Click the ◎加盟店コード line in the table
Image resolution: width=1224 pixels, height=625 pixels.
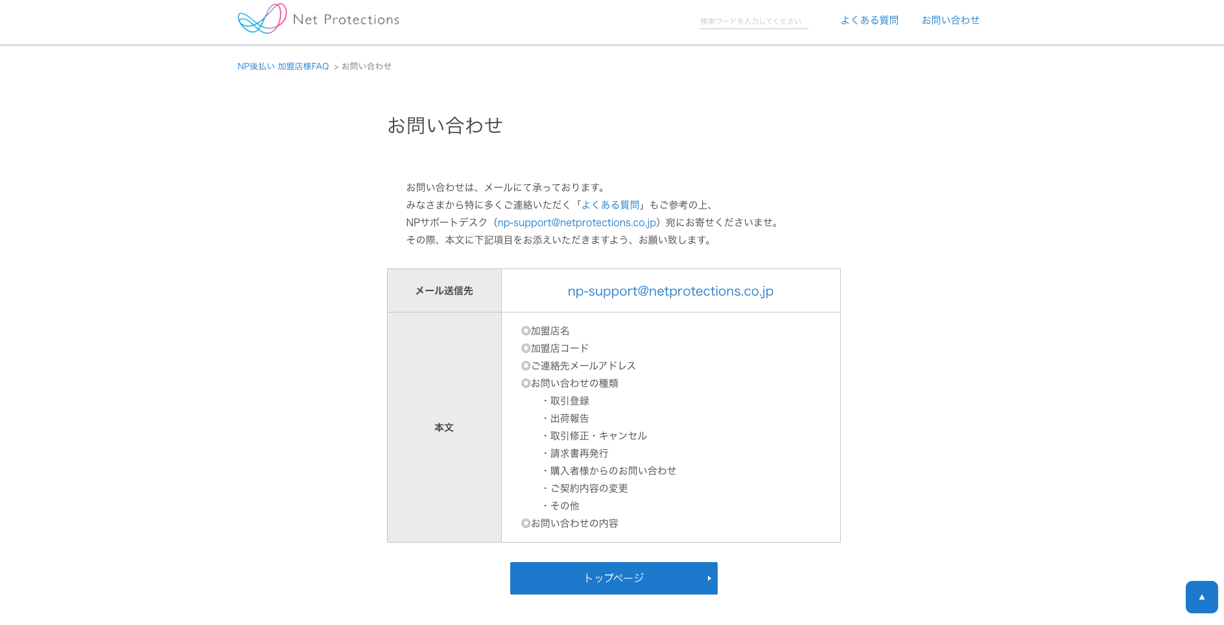pos(555,348)
